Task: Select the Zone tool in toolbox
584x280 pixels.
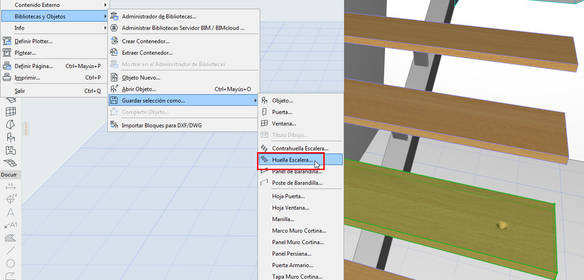Action: click(11, 150)
